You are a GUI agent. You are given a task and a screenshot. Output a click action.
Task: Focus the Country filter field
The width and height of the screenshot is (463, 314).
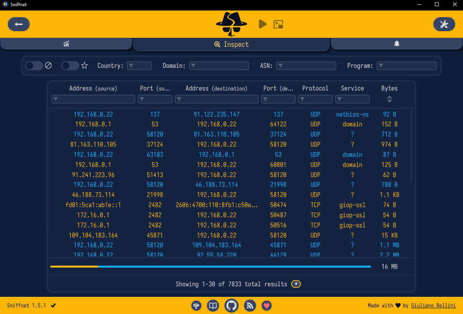point(139,66)
